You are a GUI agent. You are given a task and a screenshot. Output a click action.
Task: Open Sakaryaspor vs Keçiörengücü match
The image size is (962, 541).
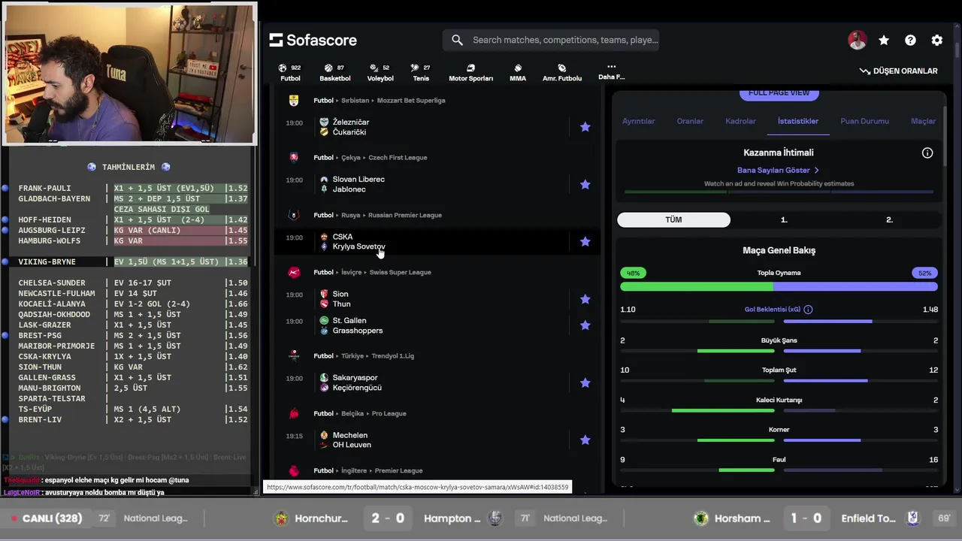pos(436,382)
